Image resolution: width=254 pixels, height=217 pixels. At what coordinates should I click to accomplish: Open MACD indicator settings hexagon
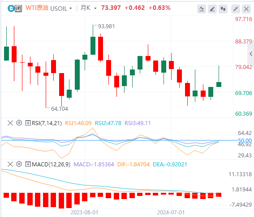pos(19,164)
